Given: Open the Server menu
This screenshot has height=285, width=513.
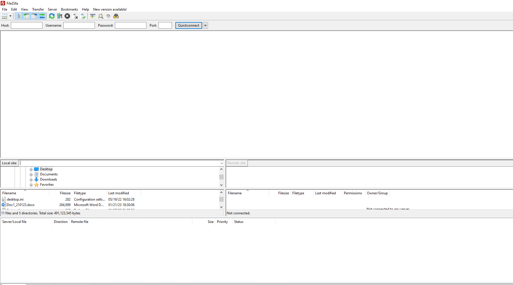Looking at the screenshot, I should [x=52, y=9].
